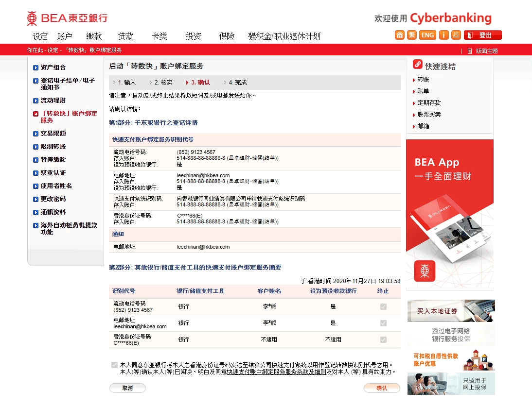
Task: Click bullet icon next to 通訊资料
Action: pyautogui.click(x=35, y=213)
